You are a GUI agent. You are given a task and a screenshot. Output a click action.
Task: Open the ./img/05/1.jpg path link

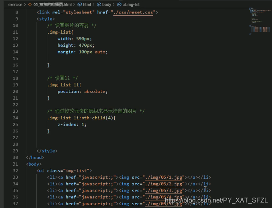coord(164,177)
